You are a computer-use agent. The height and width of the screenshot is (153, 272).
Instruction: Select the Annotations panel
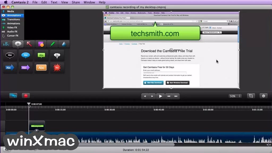tap(12, 15)
